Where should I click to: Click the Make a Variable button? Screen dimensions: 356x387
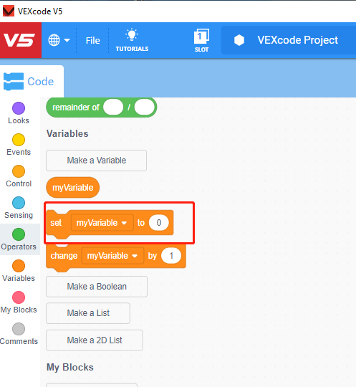tap(96, 161)
